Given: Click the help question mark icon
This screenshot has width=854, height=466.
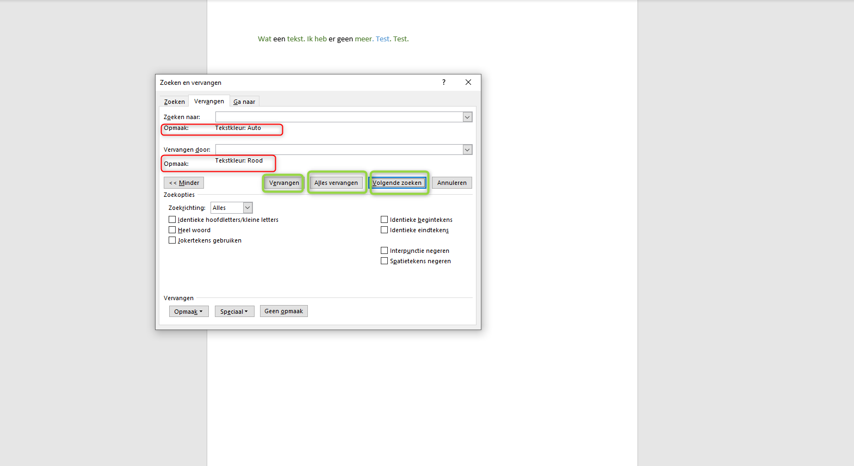Looking at the screenshot, I should coord(444,82).
